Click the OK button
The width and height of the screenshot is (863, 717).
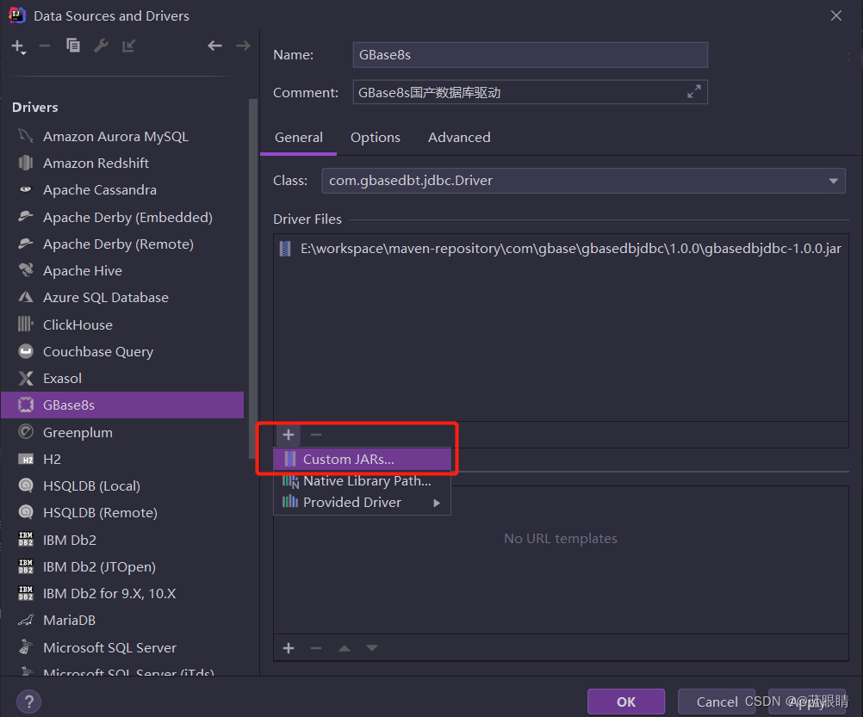tap(626, 702)
